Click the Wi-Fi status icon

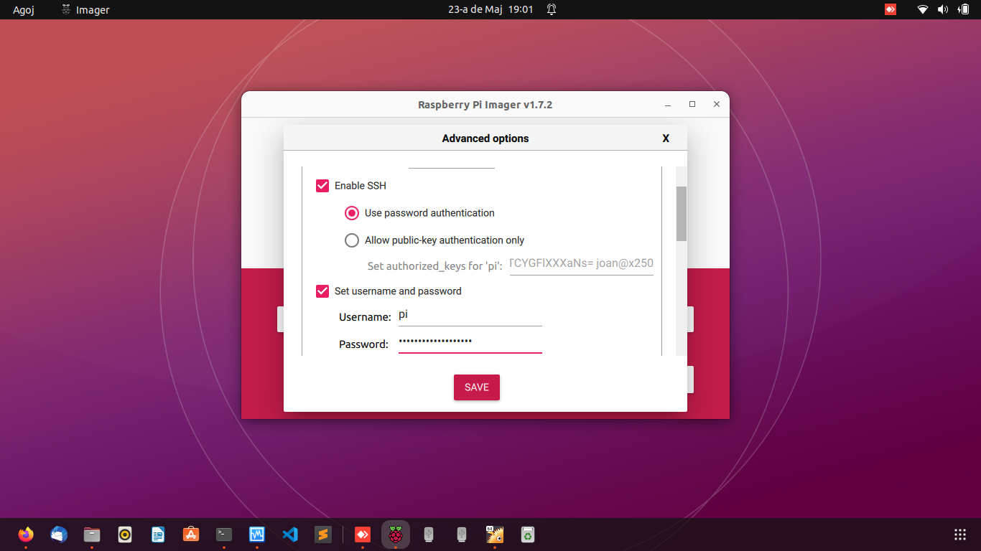point(923,9)
